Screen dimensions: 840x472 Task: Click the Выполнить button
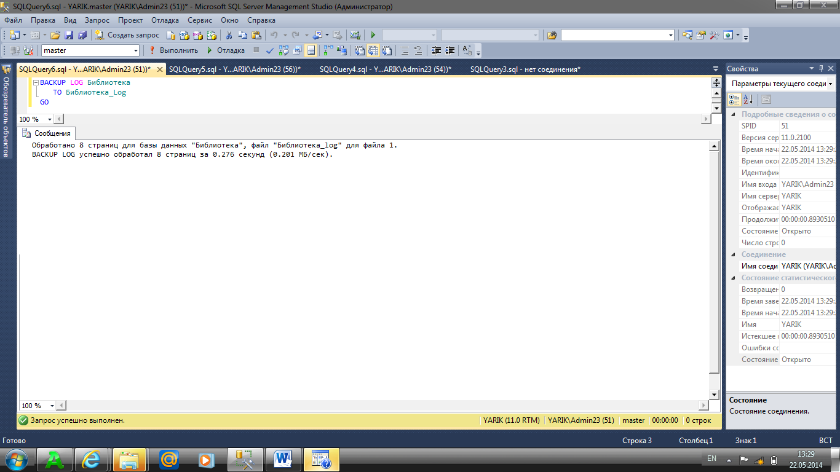point(173,50)
